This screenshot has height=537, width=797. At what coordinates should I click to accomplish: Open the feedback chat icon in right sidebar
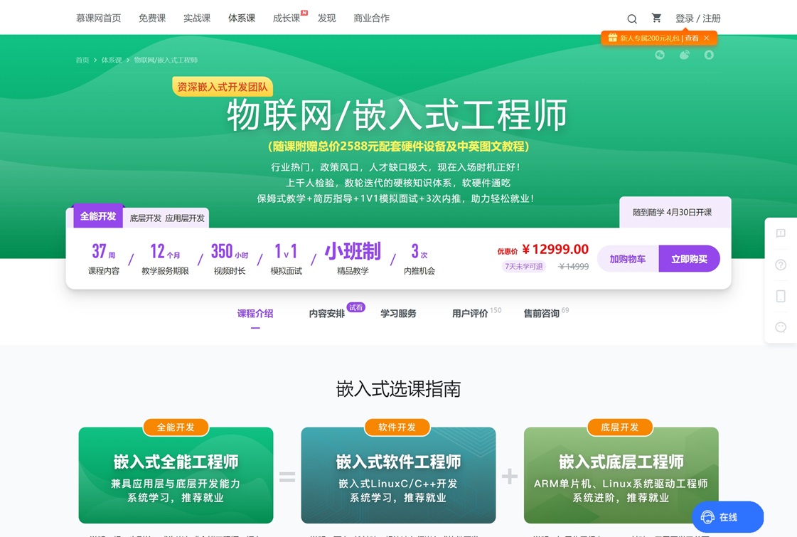click(780, 233)
